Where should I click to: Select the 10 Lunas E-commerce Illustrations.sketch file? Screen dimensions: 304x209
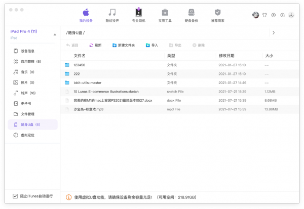(x=179, y=92)
